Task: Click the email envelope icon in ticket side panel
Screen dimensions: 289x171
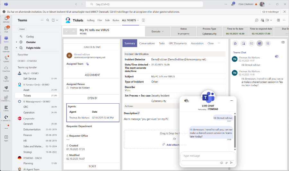Action: 252,43
